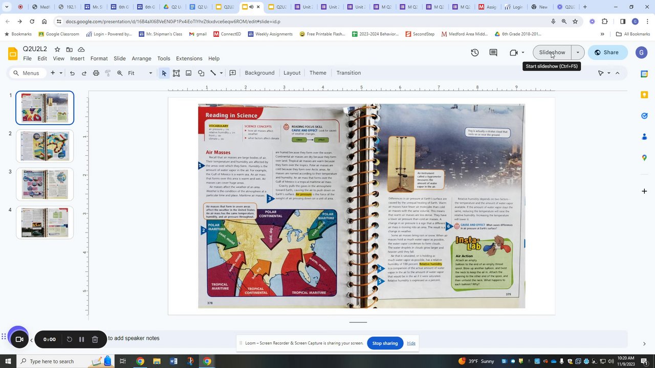Expand the side panel arrow

click(x=644, y=344)
